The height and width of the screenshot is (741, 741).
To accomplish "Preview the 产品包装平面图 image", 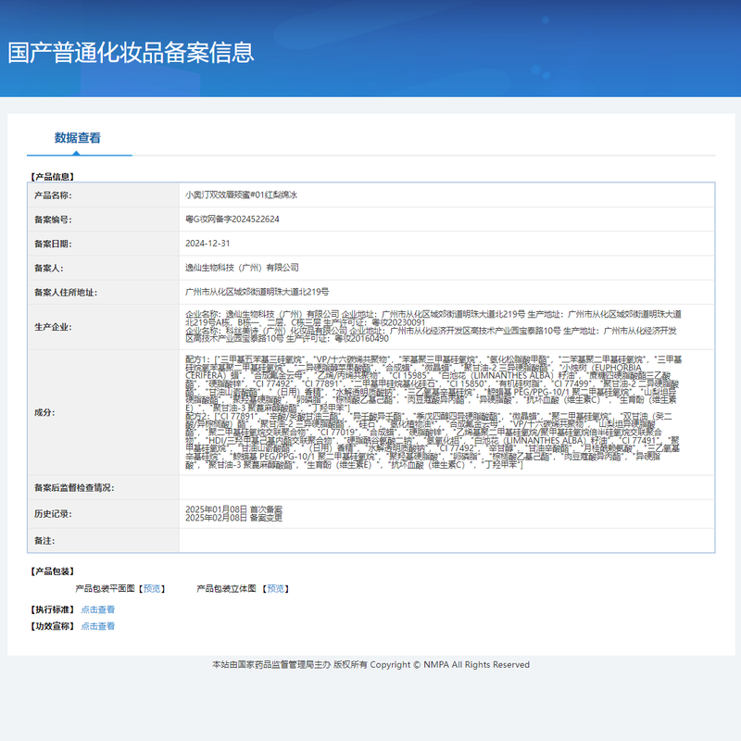I will tap(153, 588).
